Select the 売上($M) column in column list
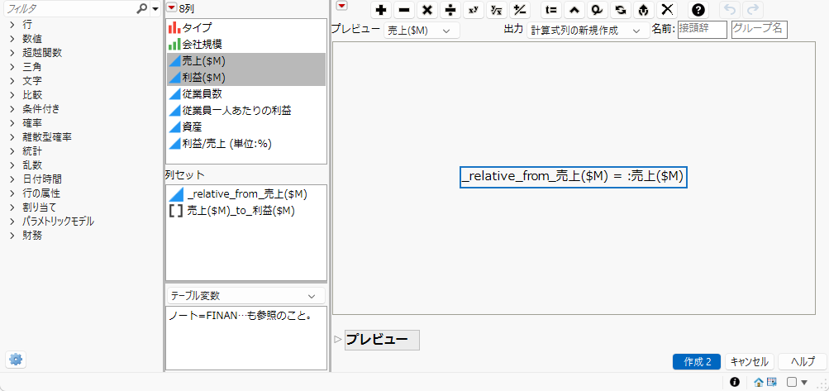This screenshot has width=829, height=391. 246,61
